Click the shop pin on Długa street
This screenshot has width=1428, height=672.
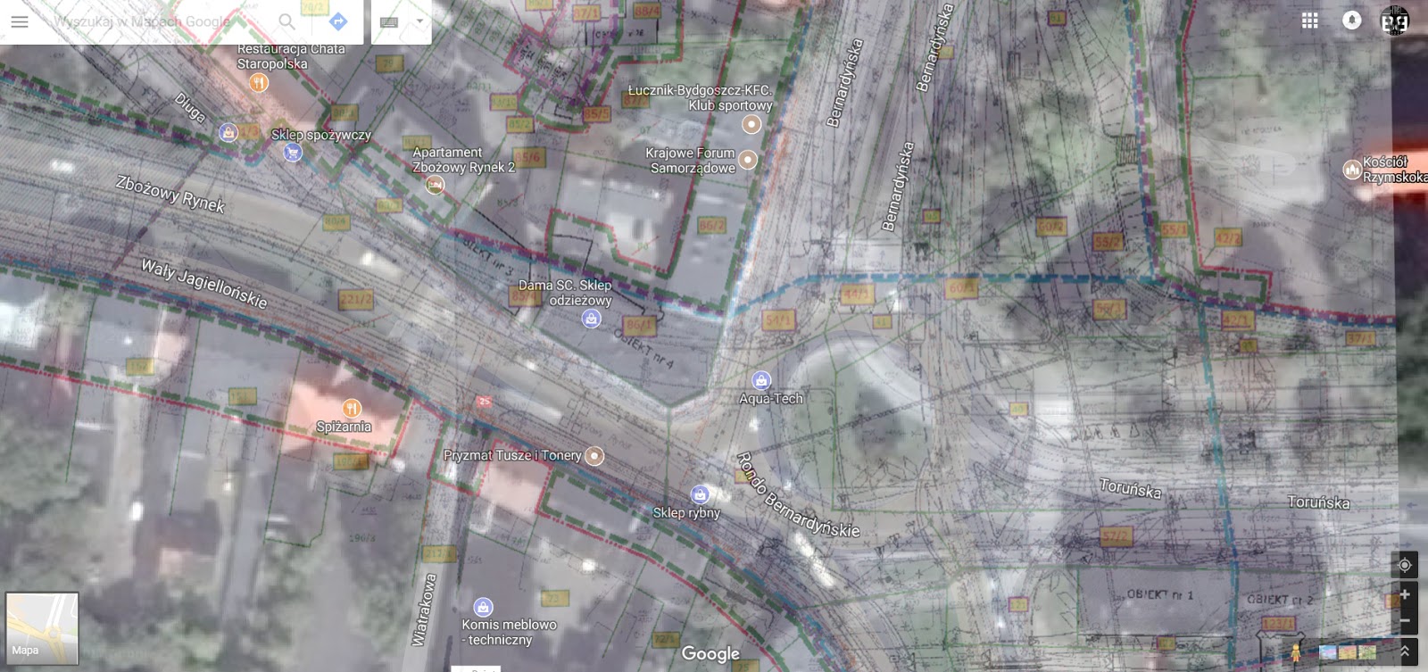tap(228, 132)
